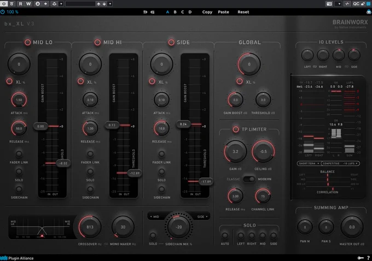Open dropdown arrow beside snapshot camera
372x261 pixels.
(x=339, y=4)
